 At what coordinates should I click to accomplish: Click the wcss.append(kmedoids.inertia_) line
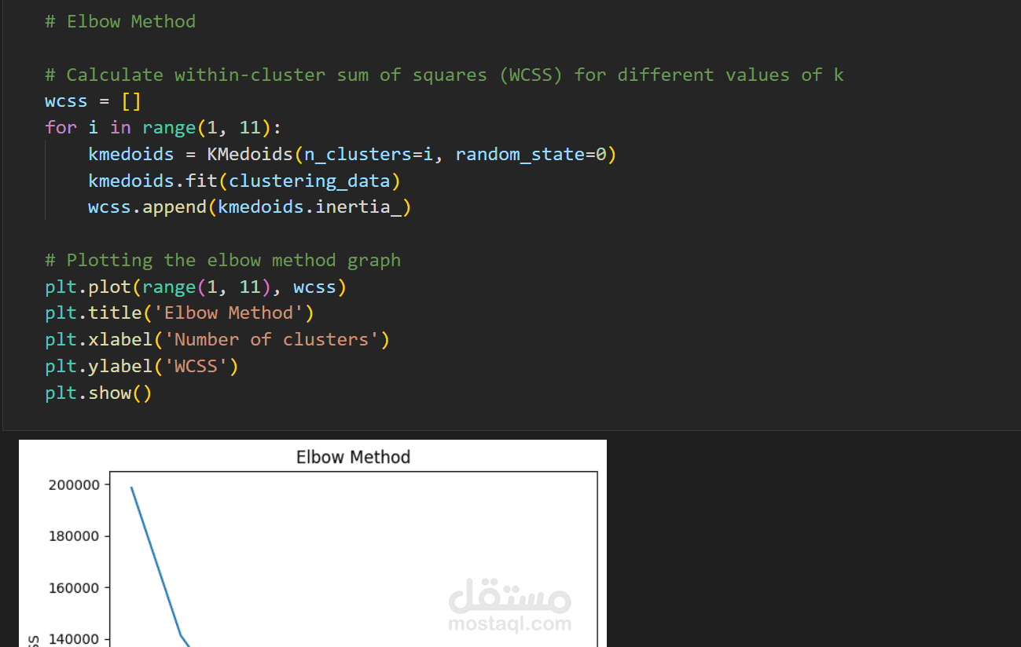(x=250, y=207)
